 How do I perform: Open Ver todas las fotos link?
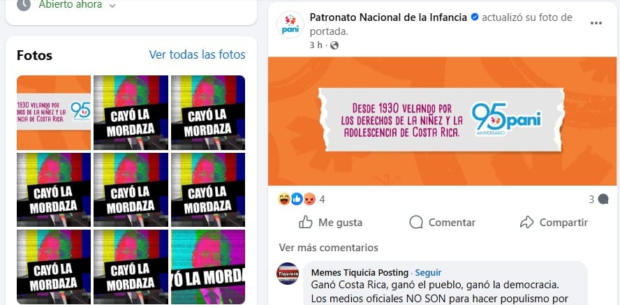[x=198, y=54]
